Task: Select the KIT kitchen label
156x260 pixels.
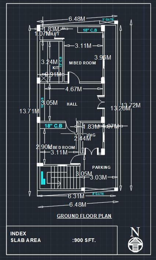Action: (x=55, y=68)
